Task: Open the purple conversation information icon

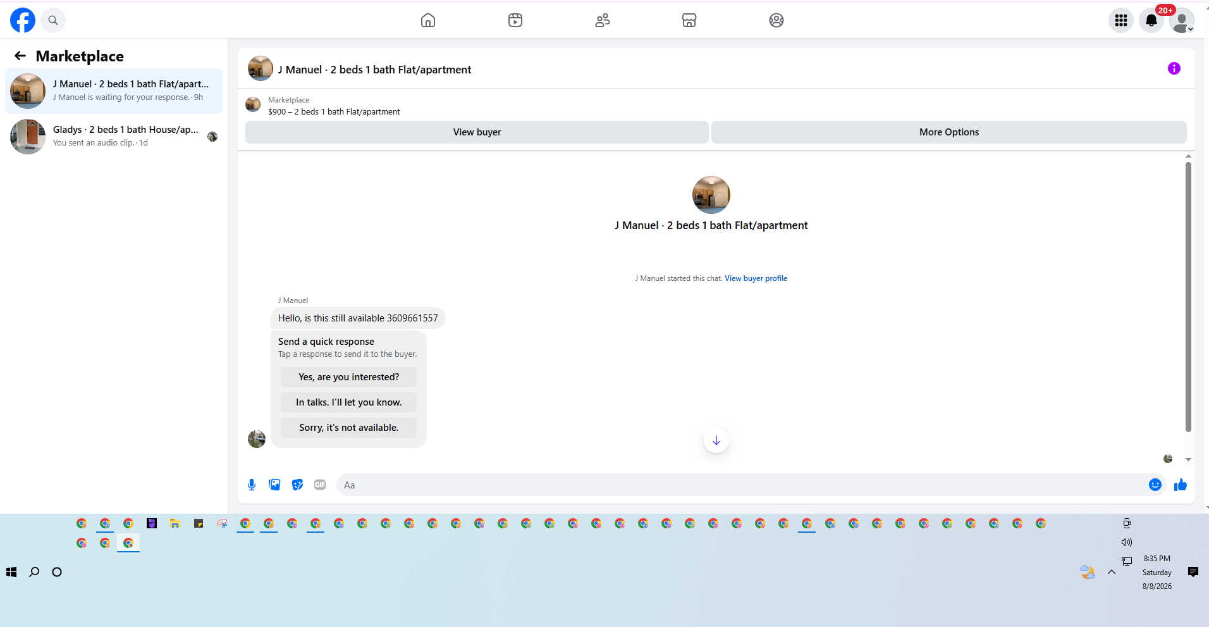Action: pyautogui.click(x=1174, y=68)
